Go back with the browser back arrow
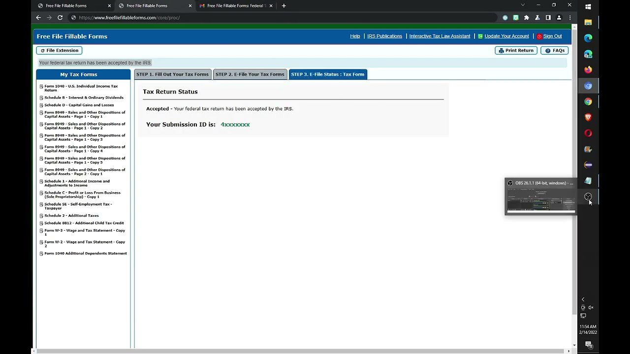 click(x=38, y=18)
